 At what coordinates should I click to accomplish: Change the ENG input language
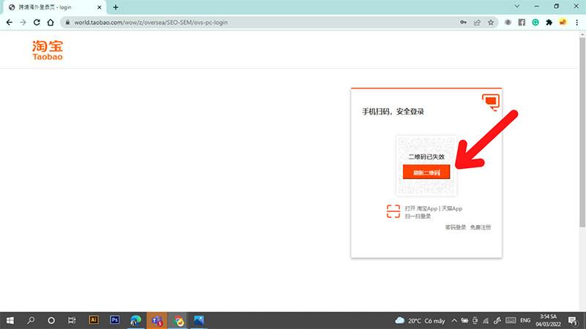tap(525, 320)
